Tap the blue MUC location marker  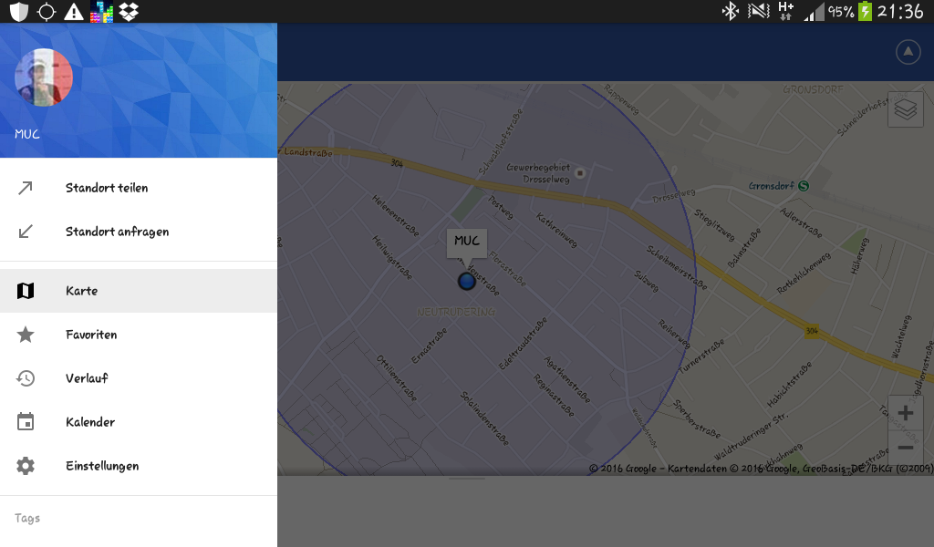click(x=466, y=281)
